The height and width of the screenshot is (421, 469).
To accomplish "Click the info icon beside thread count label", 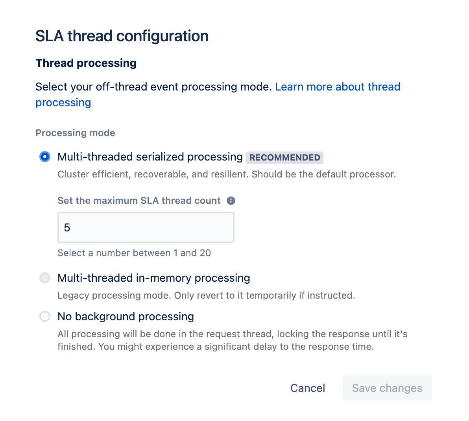I will tap(231, 201).
